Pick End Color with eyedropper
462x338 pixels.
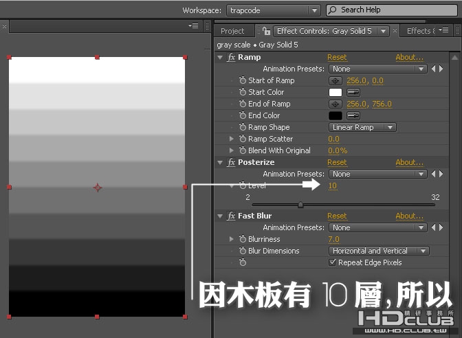tap(353, 115)
